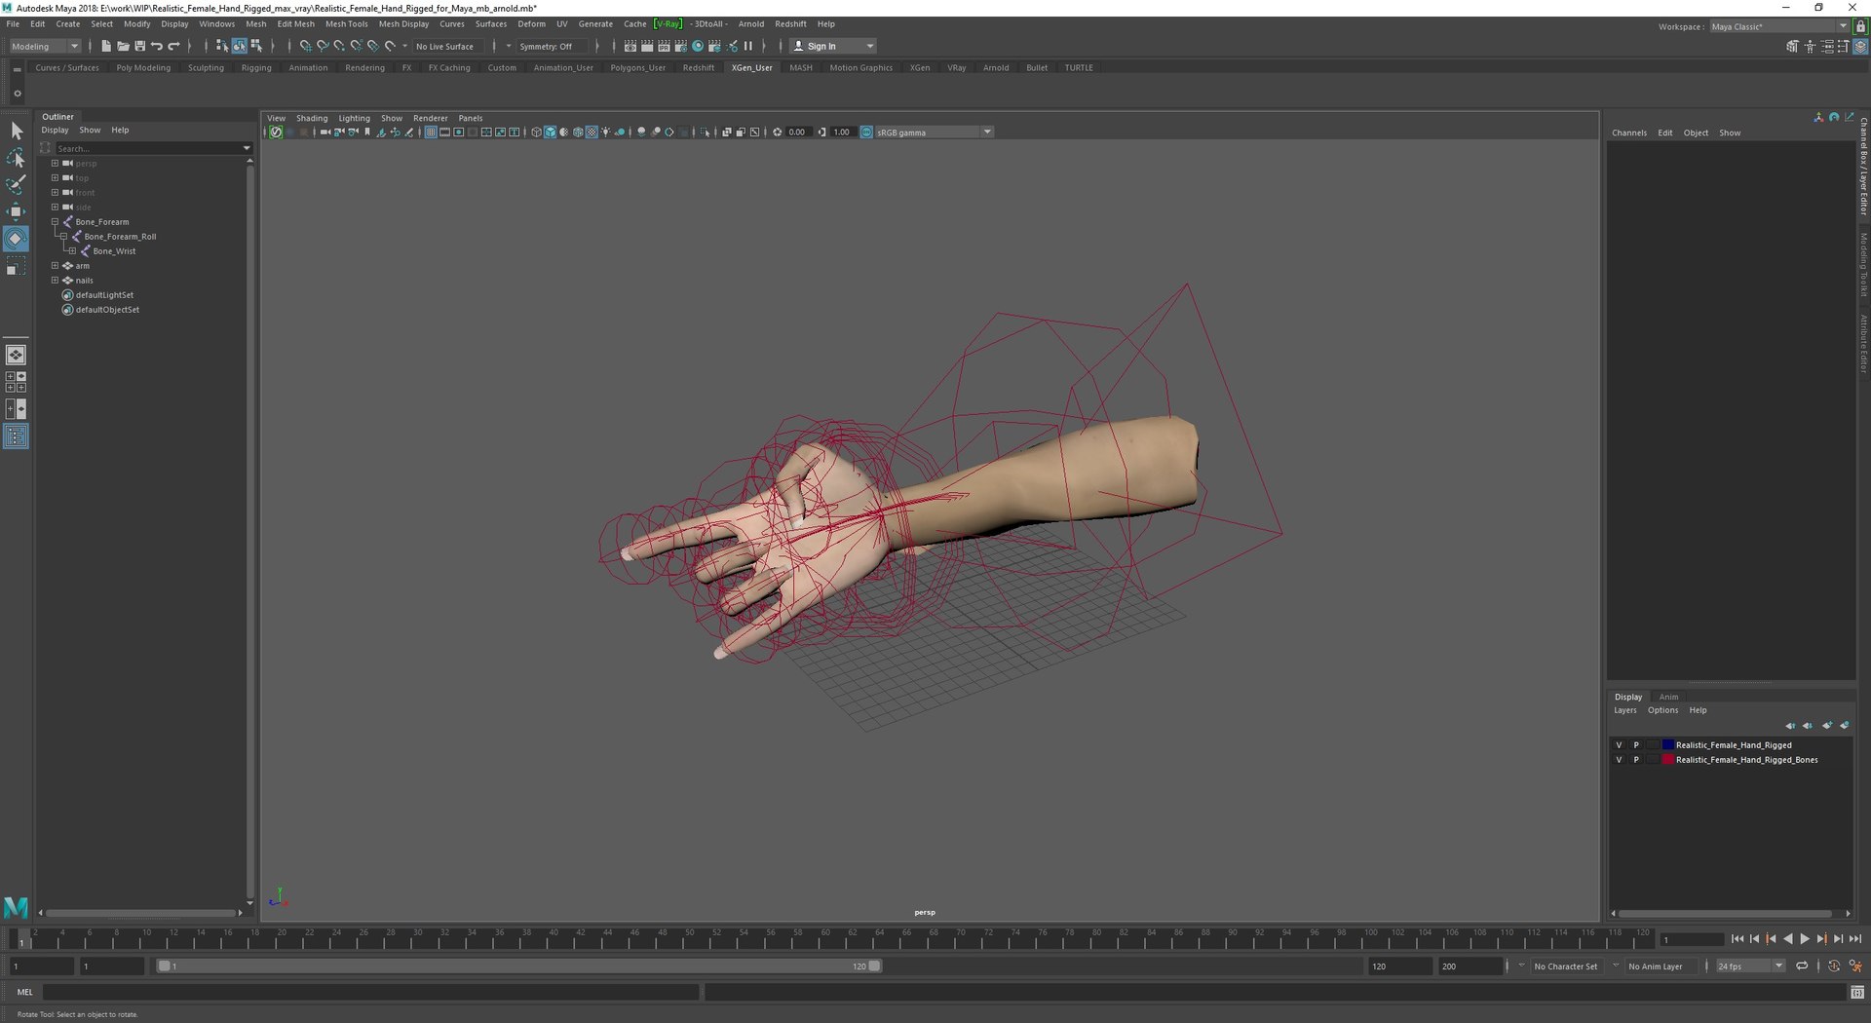Open the Outliner Display menu
The height and width of the screenshot is (1023, 1871).
(55, 130)
